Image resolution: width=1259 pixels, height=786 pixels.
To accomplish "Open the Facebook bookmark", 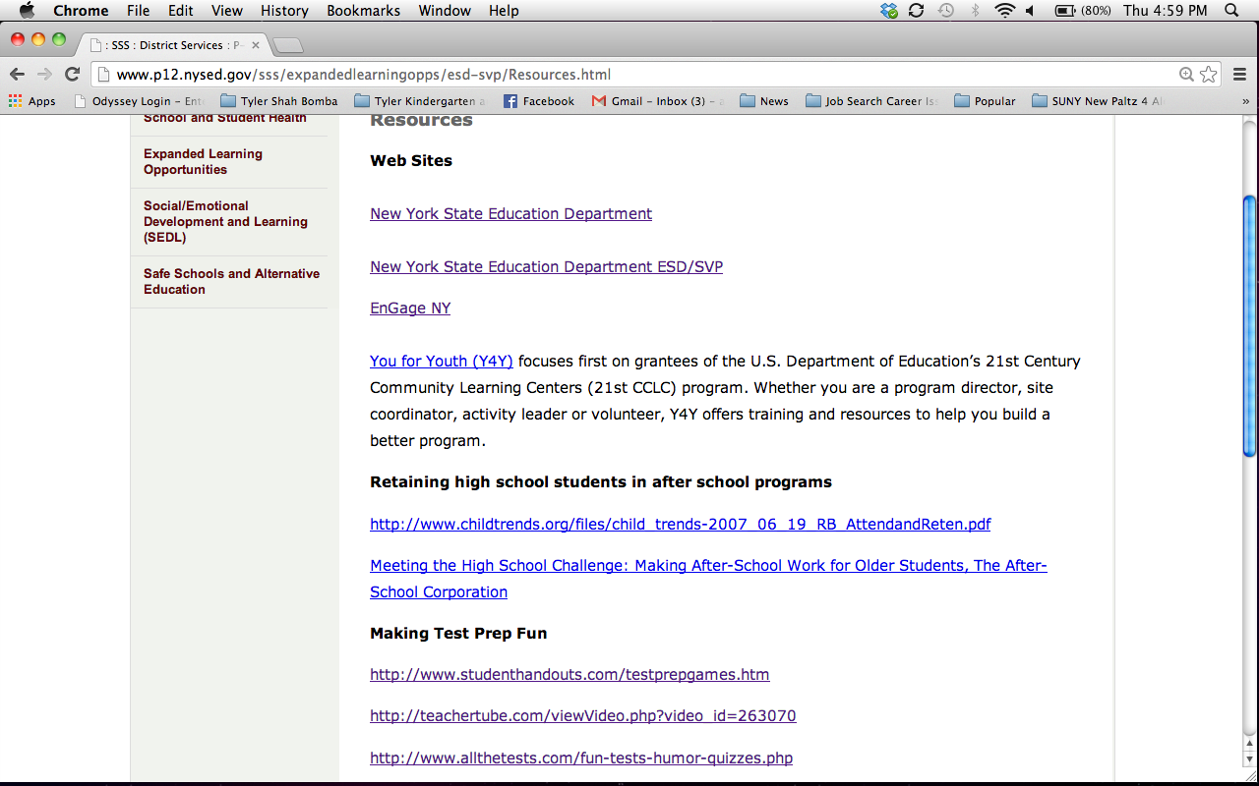I will pyautogui.click(x=538, y=101).
